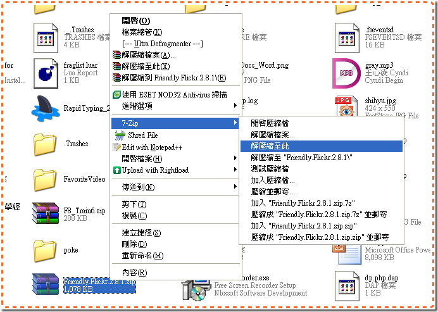The image size is (438, 312).
Task: Click the ._.Trashes file icon
Action: 46,38
